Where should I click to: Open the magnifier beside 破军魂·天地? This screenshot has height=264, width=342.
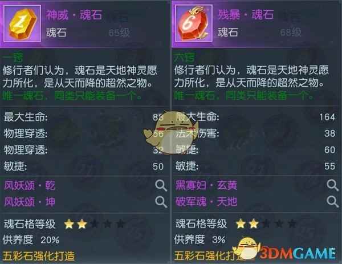click(x=333, y=202)
